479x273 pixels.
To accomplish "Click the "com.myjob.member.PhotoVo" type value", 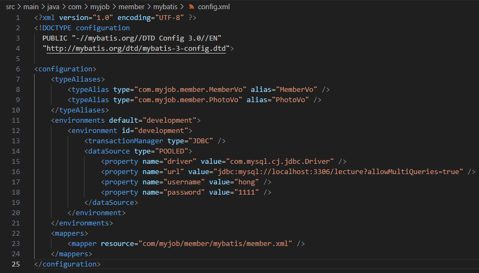I will 188,100.
